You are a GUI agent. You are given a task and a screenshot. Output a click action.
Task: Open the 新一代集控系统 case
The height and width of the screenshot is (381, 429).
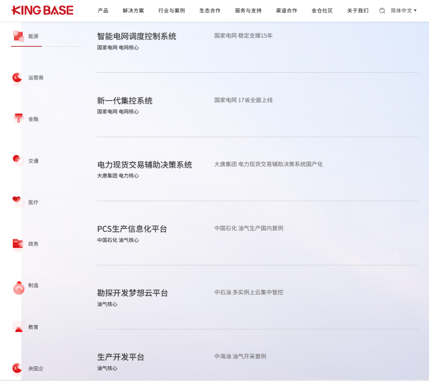point(125,101)
